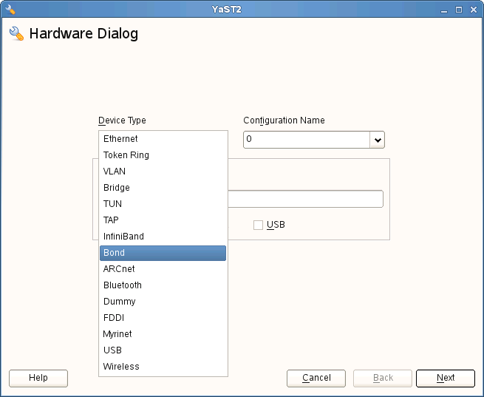Choose TAP device type

163,220
